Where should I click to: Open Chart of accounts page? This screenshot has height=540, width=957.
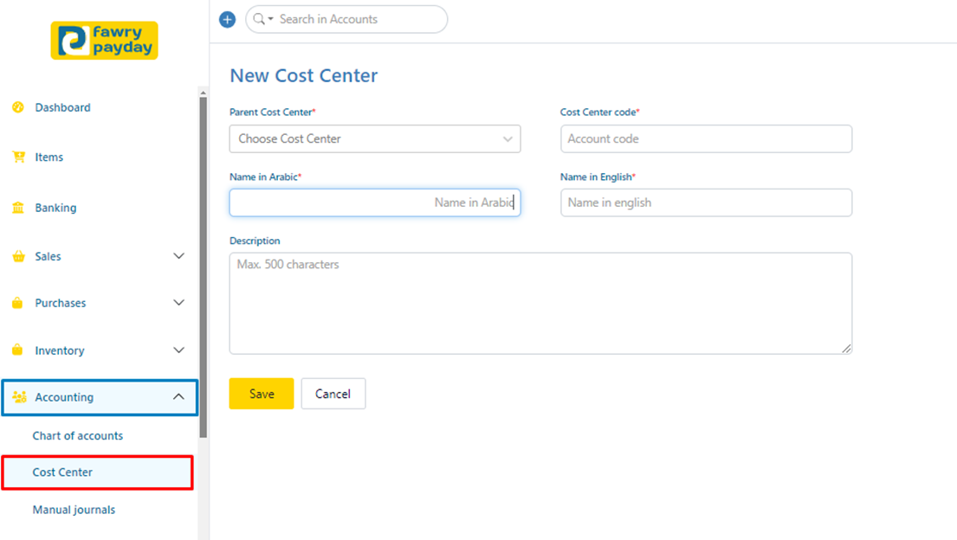tap(78, 435)
